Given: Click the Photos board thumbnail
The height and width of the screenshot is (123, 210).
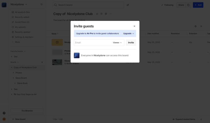Looking at the screenshot, I should coord(57,52).
